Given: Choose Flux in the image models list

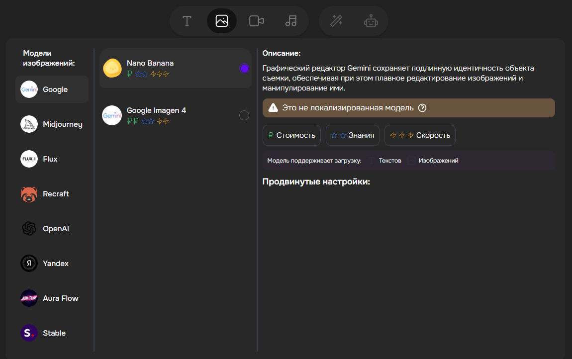Looking at the screenshot, I should pyautogui.click(x=50, y=159).
